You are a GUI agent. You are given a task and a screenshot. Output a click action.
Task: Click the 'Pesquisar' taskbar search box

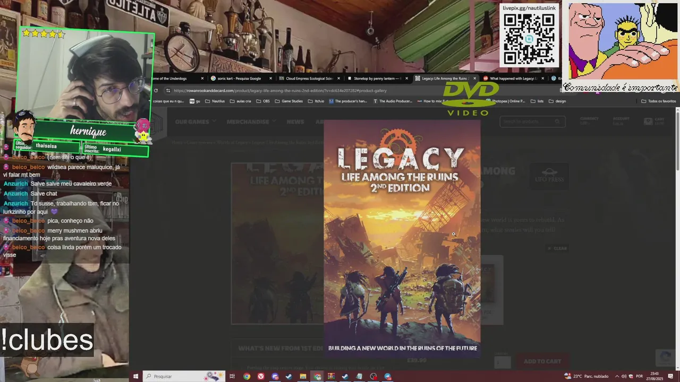click(x=184, y=376)
